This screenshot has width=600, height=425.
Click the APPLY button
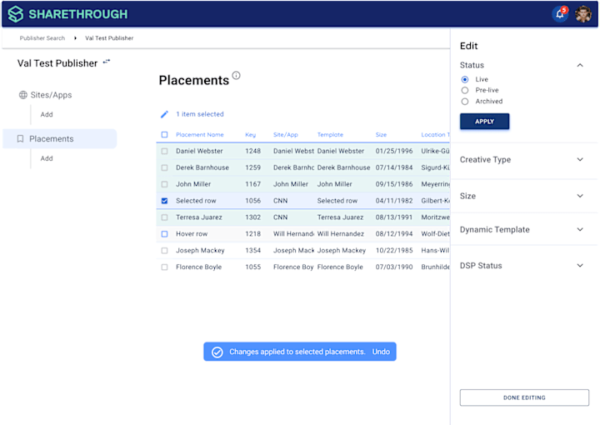tap(484, 122)
